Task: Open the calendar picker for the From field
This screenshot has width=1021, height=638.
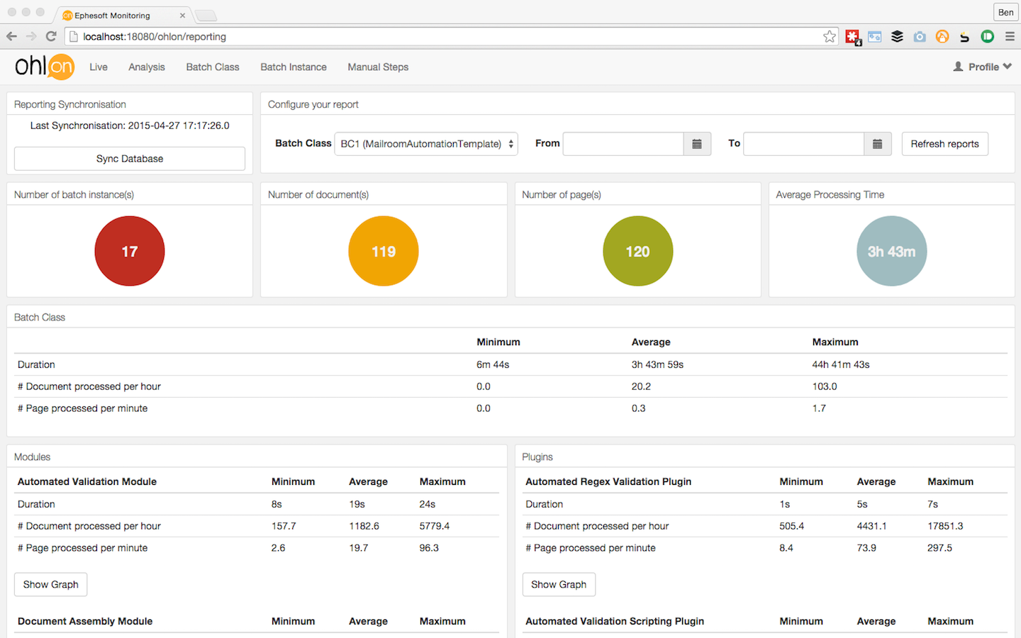Action: point(697,143)
